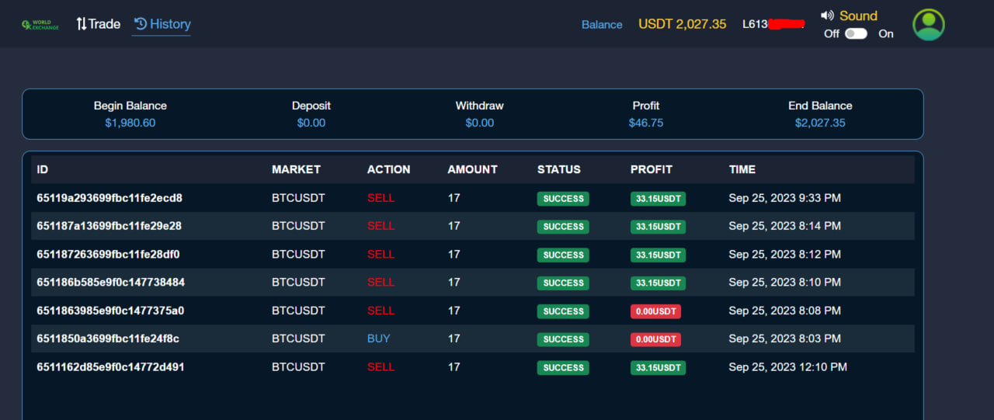Click 0.00USDT profit badge at 8:03 PM
The image size is (994, 420).
(x=655, y=339)
